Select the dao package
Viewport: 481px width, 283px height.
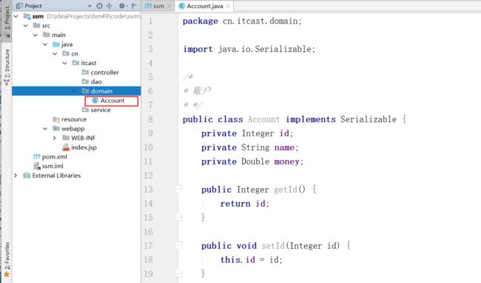tap(96, 81)
